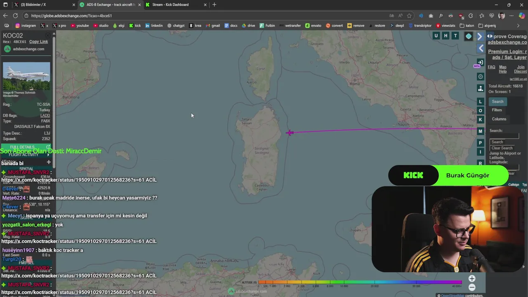Expand the kalsın bookmarks folder
The width and height of the screenshot is (528, 297).
pyautogui.click(x=466, y=26)
